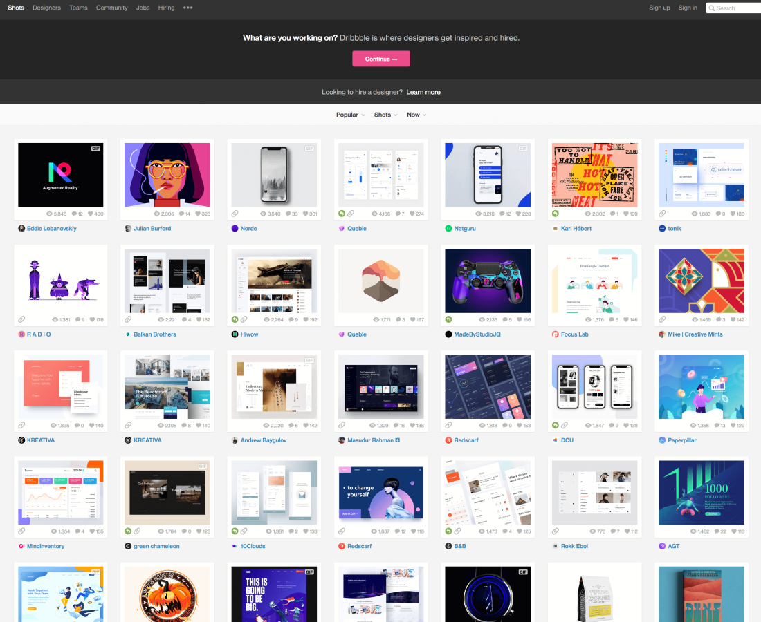Like the Paperpillar shot with the heart icon
This screenshot has height=622, width=761.
(x=733, y=425)
